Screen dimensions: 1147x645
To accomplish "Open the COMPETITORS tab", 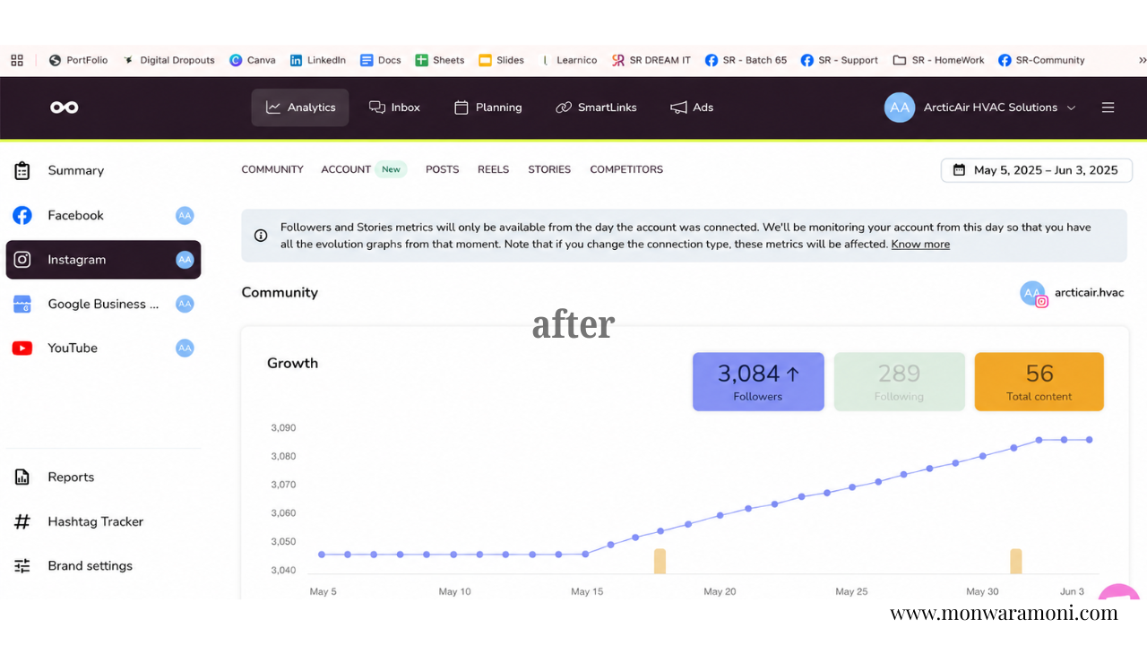I will [x=626, y=169].
